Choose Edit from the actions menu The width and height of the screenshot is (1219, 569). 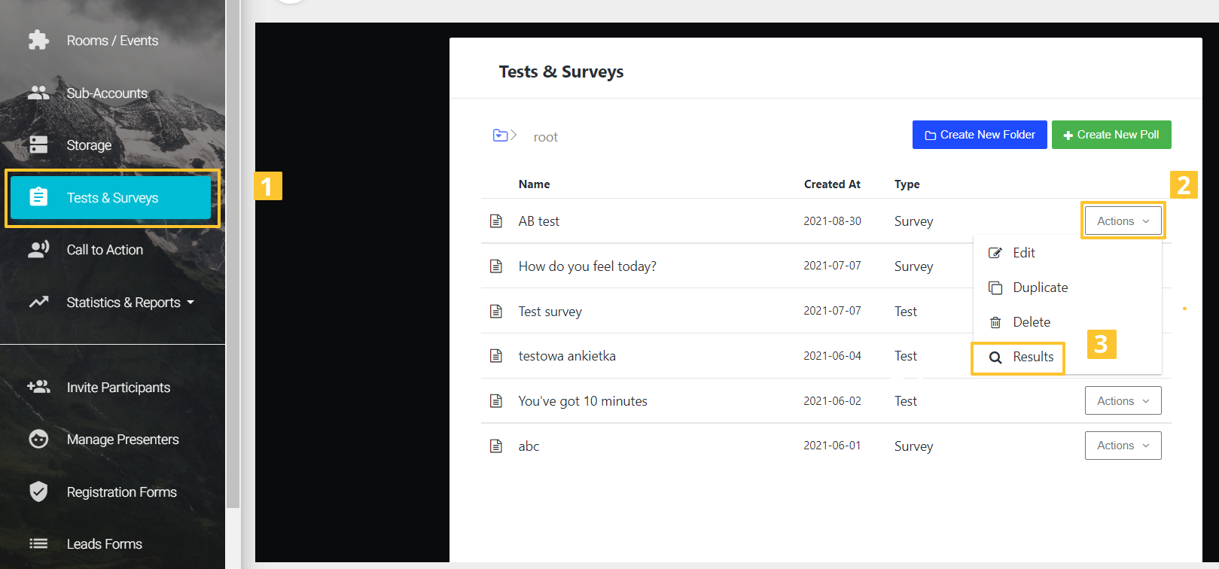point(1024,253)
